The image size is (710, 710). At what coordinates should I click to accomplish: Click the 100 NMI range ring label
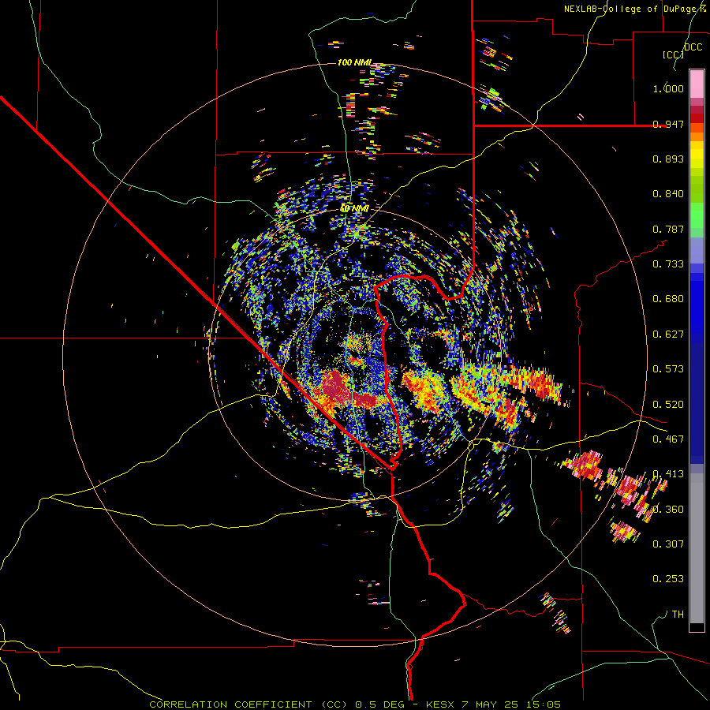[354, 62]
